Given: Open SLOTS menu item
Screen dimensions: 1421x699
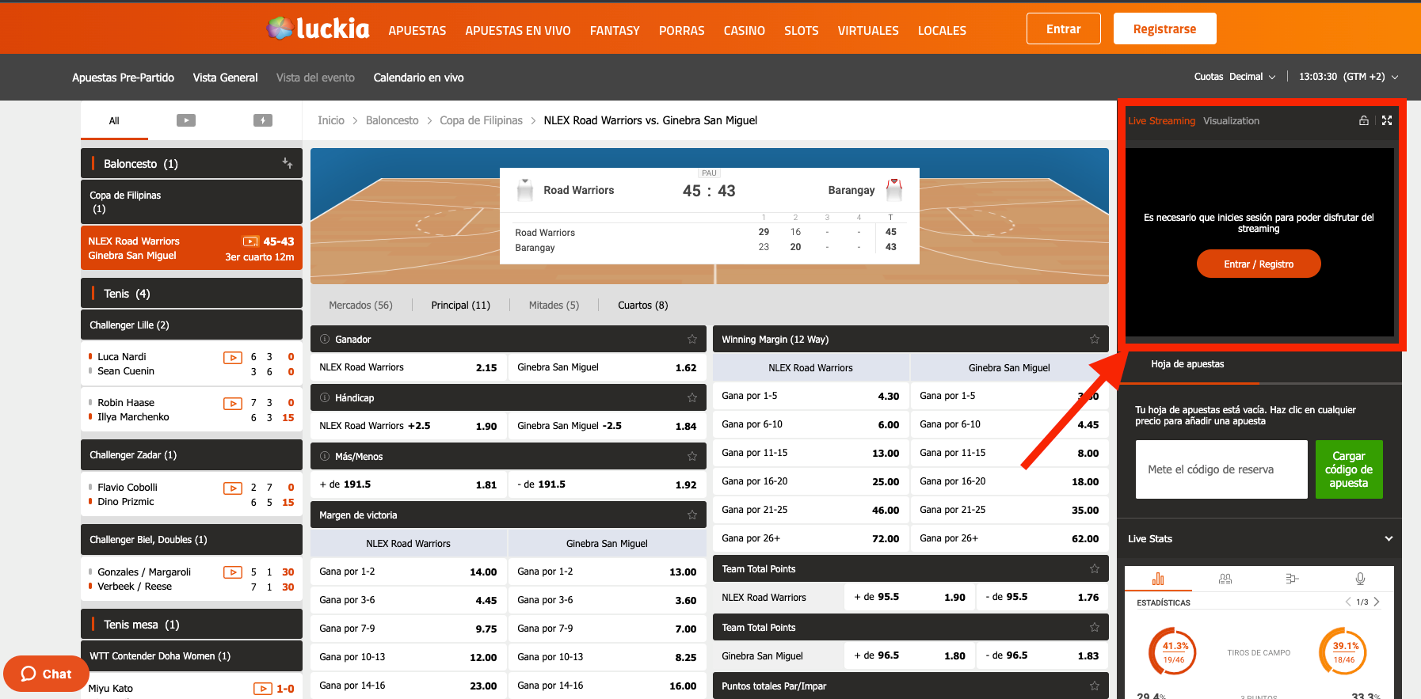Looking at the screenshot, I should [x=802, y=30].
